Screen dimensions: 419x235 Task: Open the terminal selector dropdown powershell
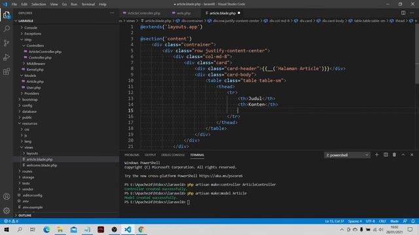coord(347,155)
